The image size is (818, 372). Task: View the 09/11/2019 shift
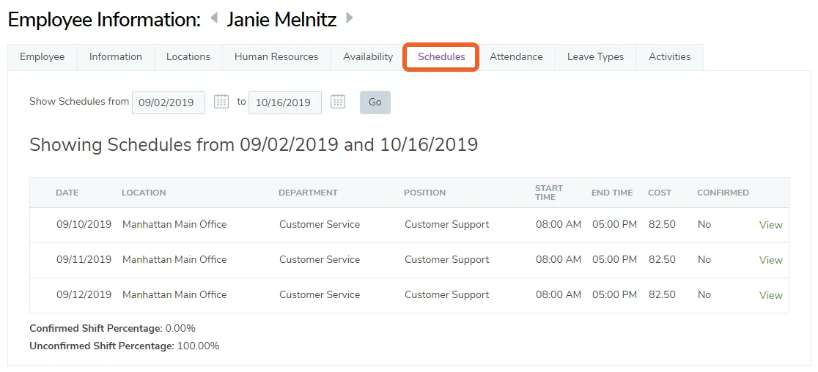770,260
